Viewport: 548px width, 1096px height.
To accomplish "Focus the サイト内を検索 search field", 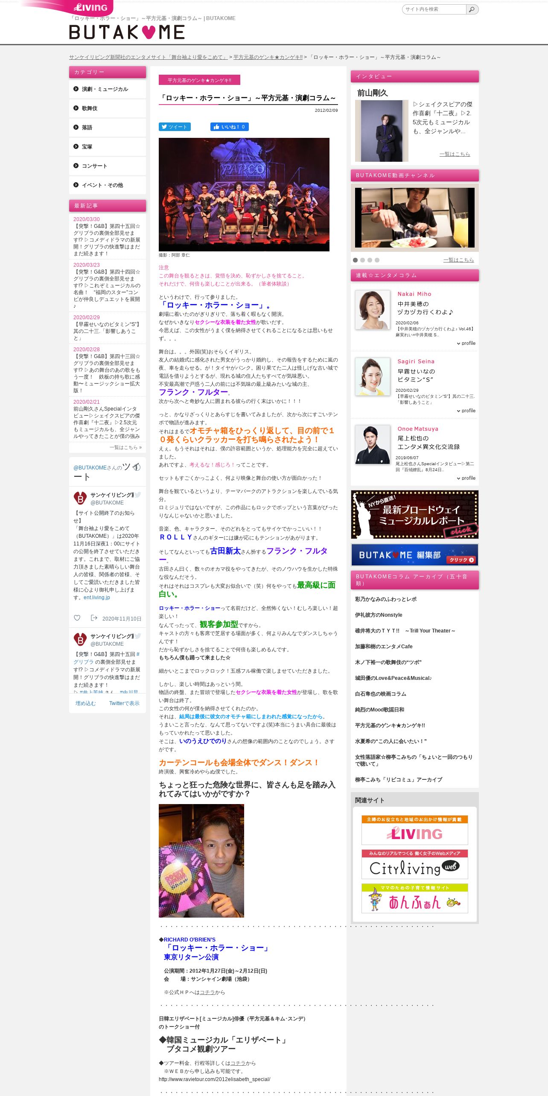I will [434, 9].
